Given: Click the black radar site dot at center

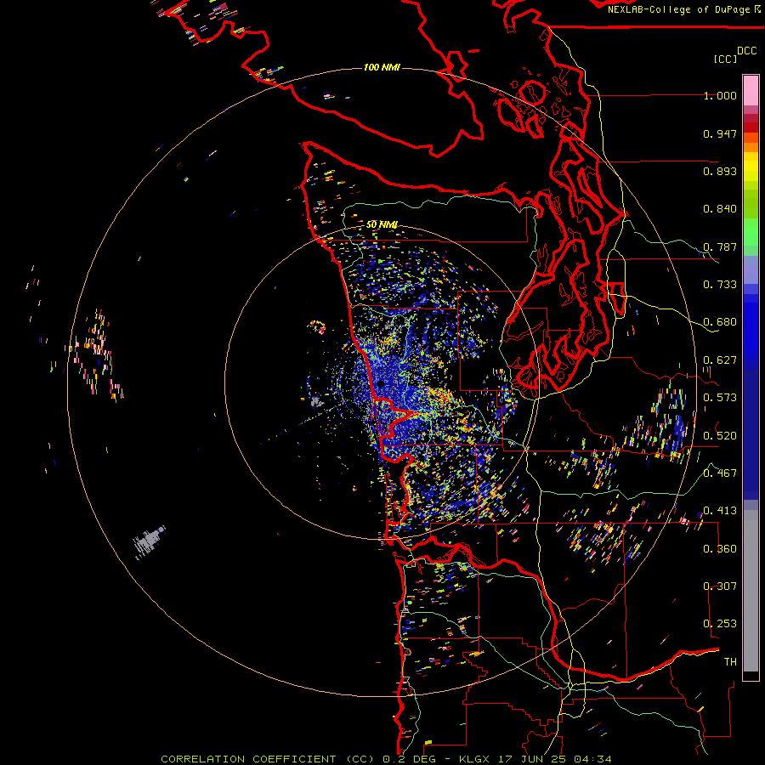Looking at the screenshot, I should [x=381, y=384].
